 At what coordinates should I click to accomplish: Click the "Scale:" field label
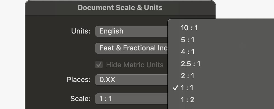pyautogui.click(x=80, y=98)
